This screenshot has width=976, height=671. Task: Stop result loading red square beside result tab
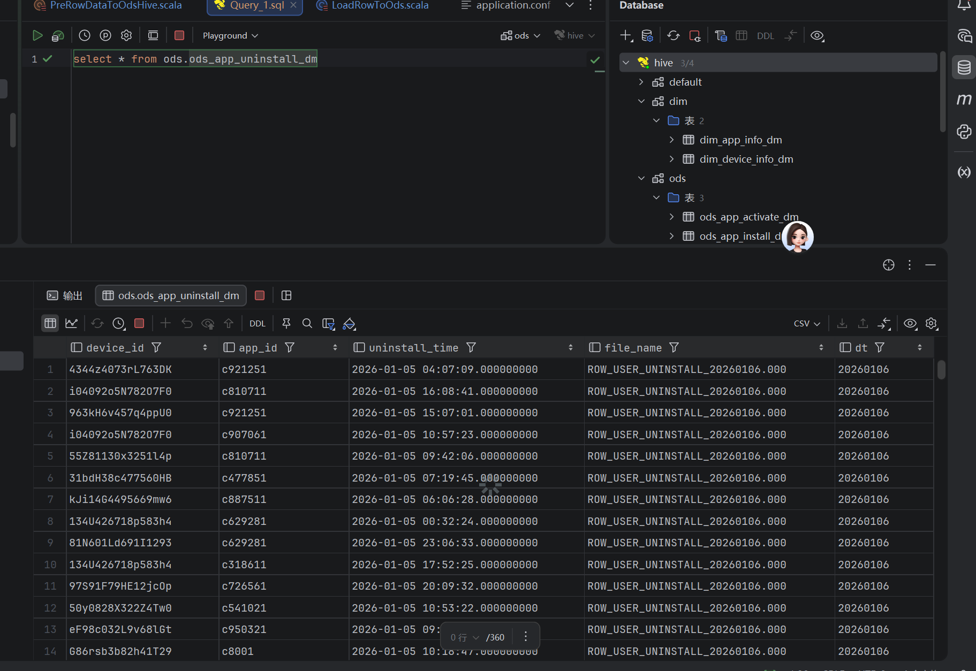[x=260, y=295]
